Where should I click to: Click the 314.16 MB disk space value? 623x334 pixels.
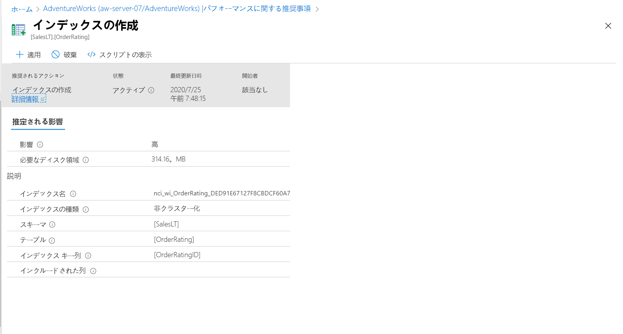(x=169, y=159)
